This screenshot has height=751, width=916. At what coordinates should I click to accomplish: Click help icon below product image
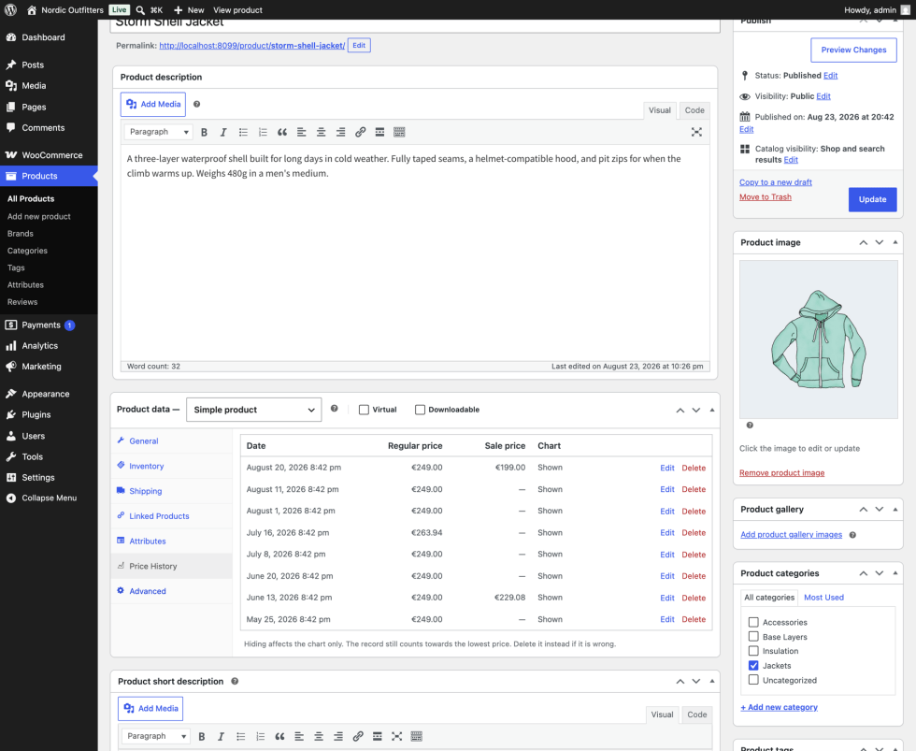[x=750, y=425]
